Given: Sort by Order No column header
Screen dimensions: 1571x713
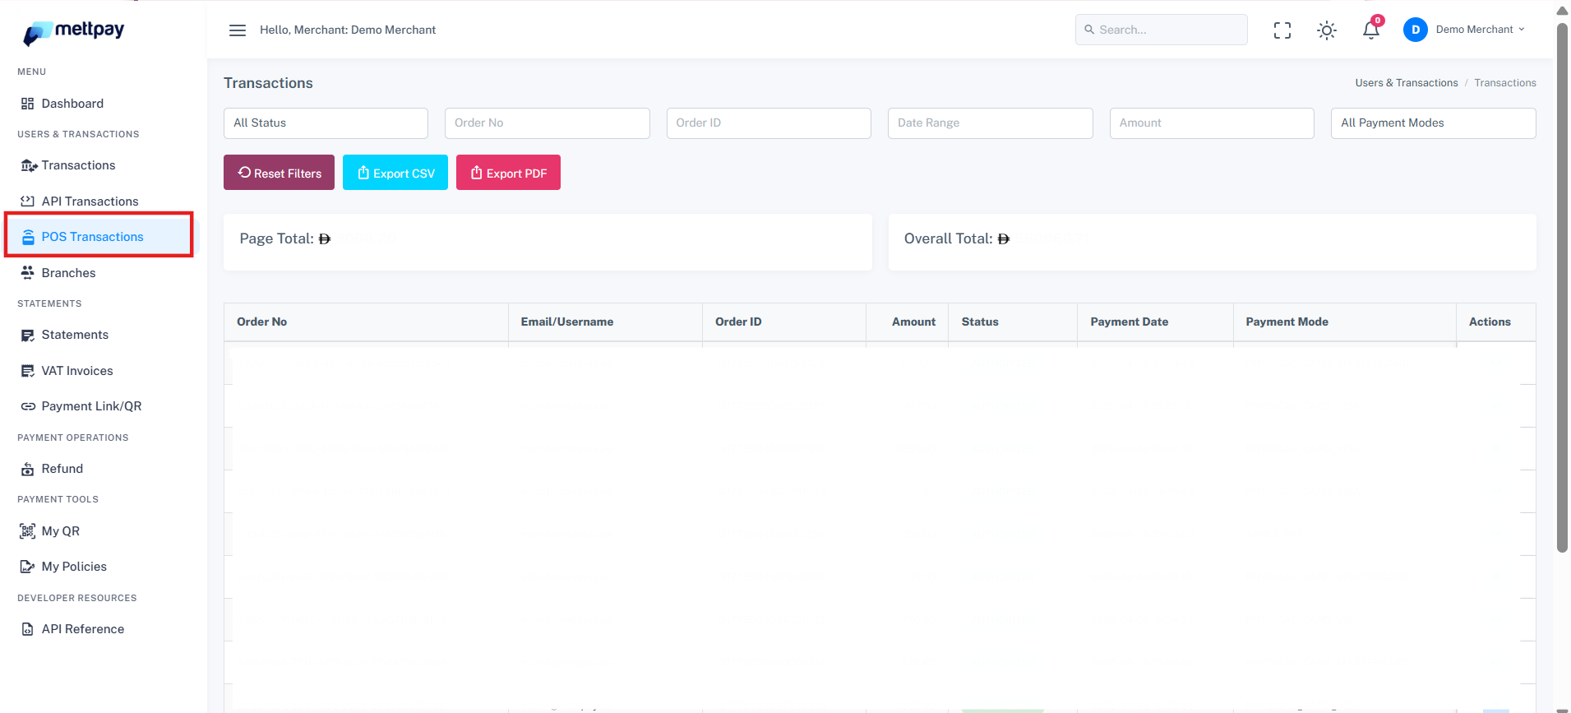Looking at the screenshot, I should point(366,322).
